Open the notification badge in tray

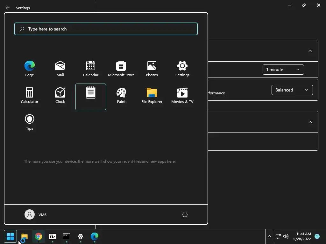click(317, 236)
